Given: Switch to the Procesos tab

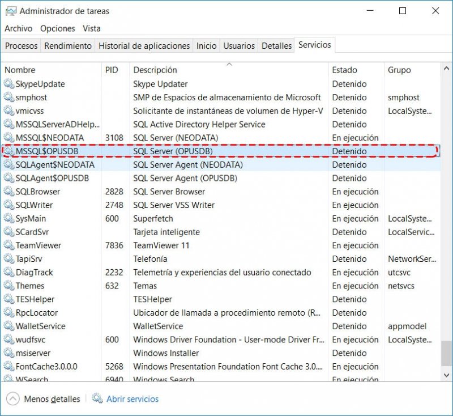Looking at the screenshot, I should click(21, 46).
